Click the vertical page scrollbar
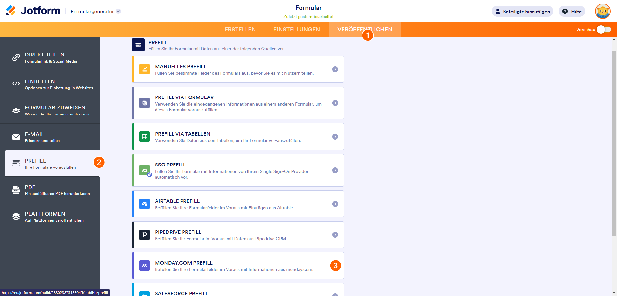This screenshot has height=296, width=617. pyautogui.click(x=614, y=144)
